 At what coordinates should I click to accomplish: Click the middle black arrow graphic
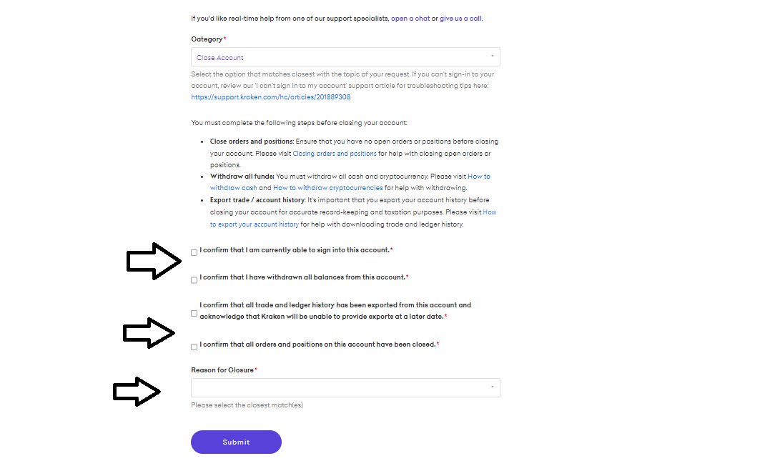coord(149,332)
